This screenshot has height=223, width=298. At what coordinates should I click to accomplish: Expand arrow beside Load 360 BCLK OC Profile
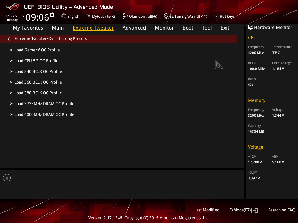click(x=11, y=82)
